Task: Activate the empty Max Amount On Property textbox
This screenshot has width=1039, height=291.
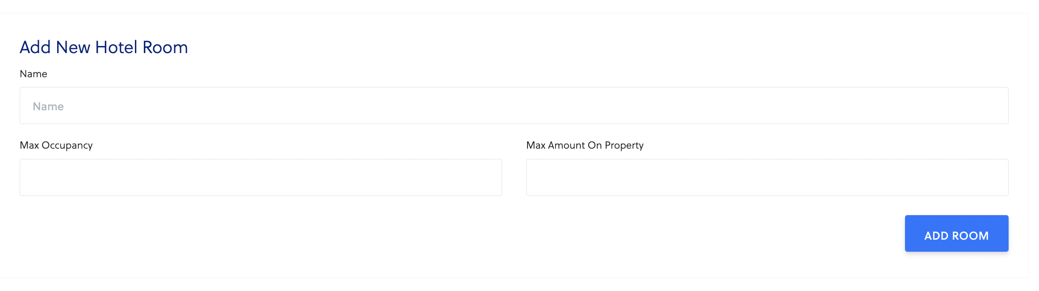Action: click(x=767, y=177)
